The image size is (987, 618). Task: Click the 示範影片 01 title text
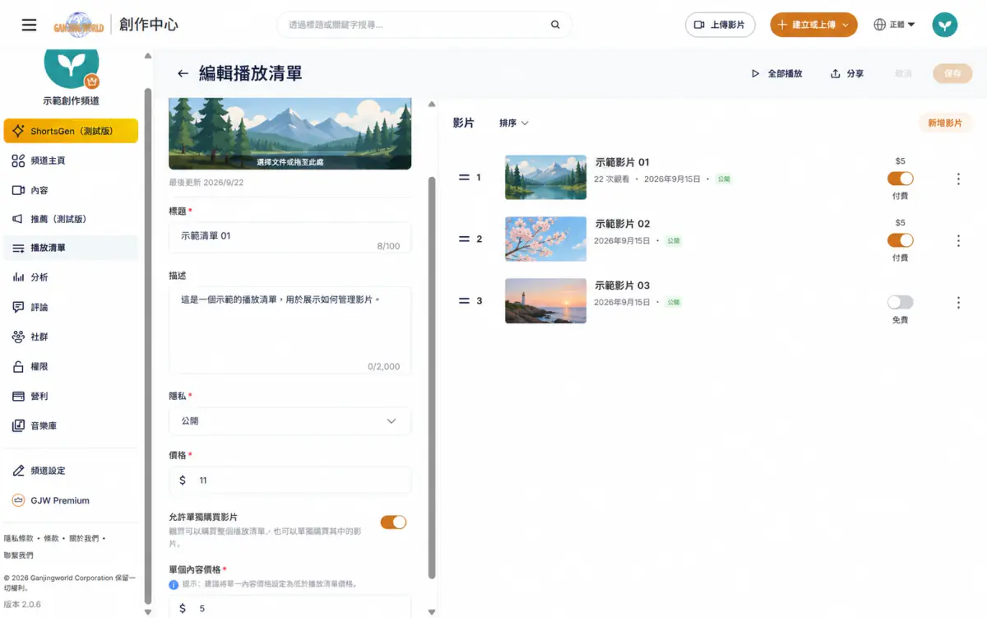point(622,162)
